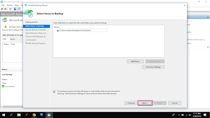
Task: Open Chrome from the taskbar
Action: (34, 115)
